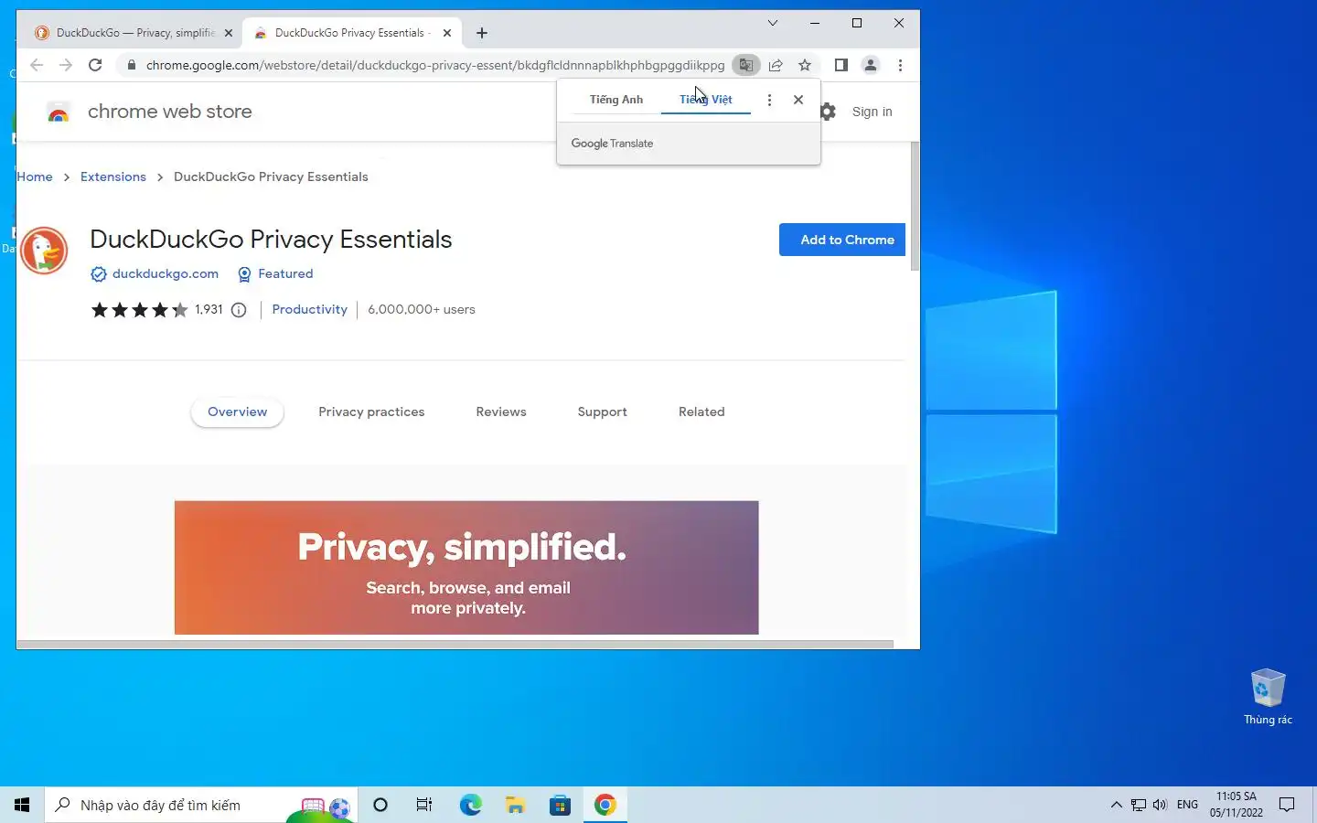
Task: Click ENG language indicator
Action: click(x=1187, y=805)
